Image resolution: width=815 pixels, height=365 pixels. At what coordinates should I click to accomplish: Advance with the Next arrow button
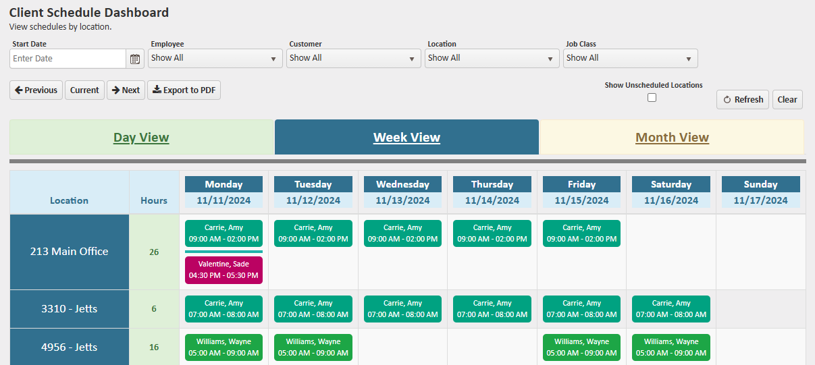coord(126,90)
